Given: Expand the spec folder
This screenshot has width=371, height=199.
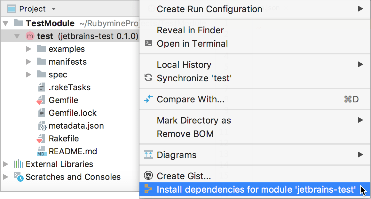Looking at the screenshot, I should (x=28, y=74).
